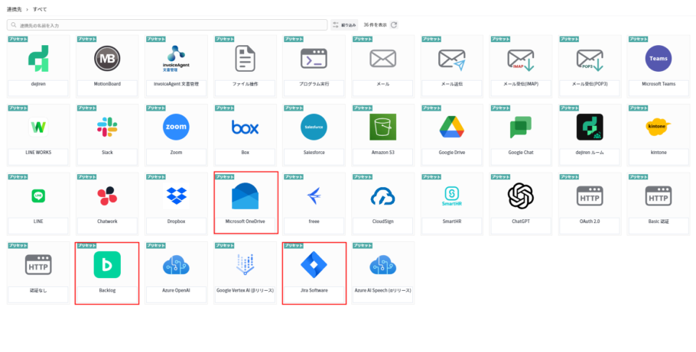
Task: Open the Slack connector icon
Action: tap(107, 128)
